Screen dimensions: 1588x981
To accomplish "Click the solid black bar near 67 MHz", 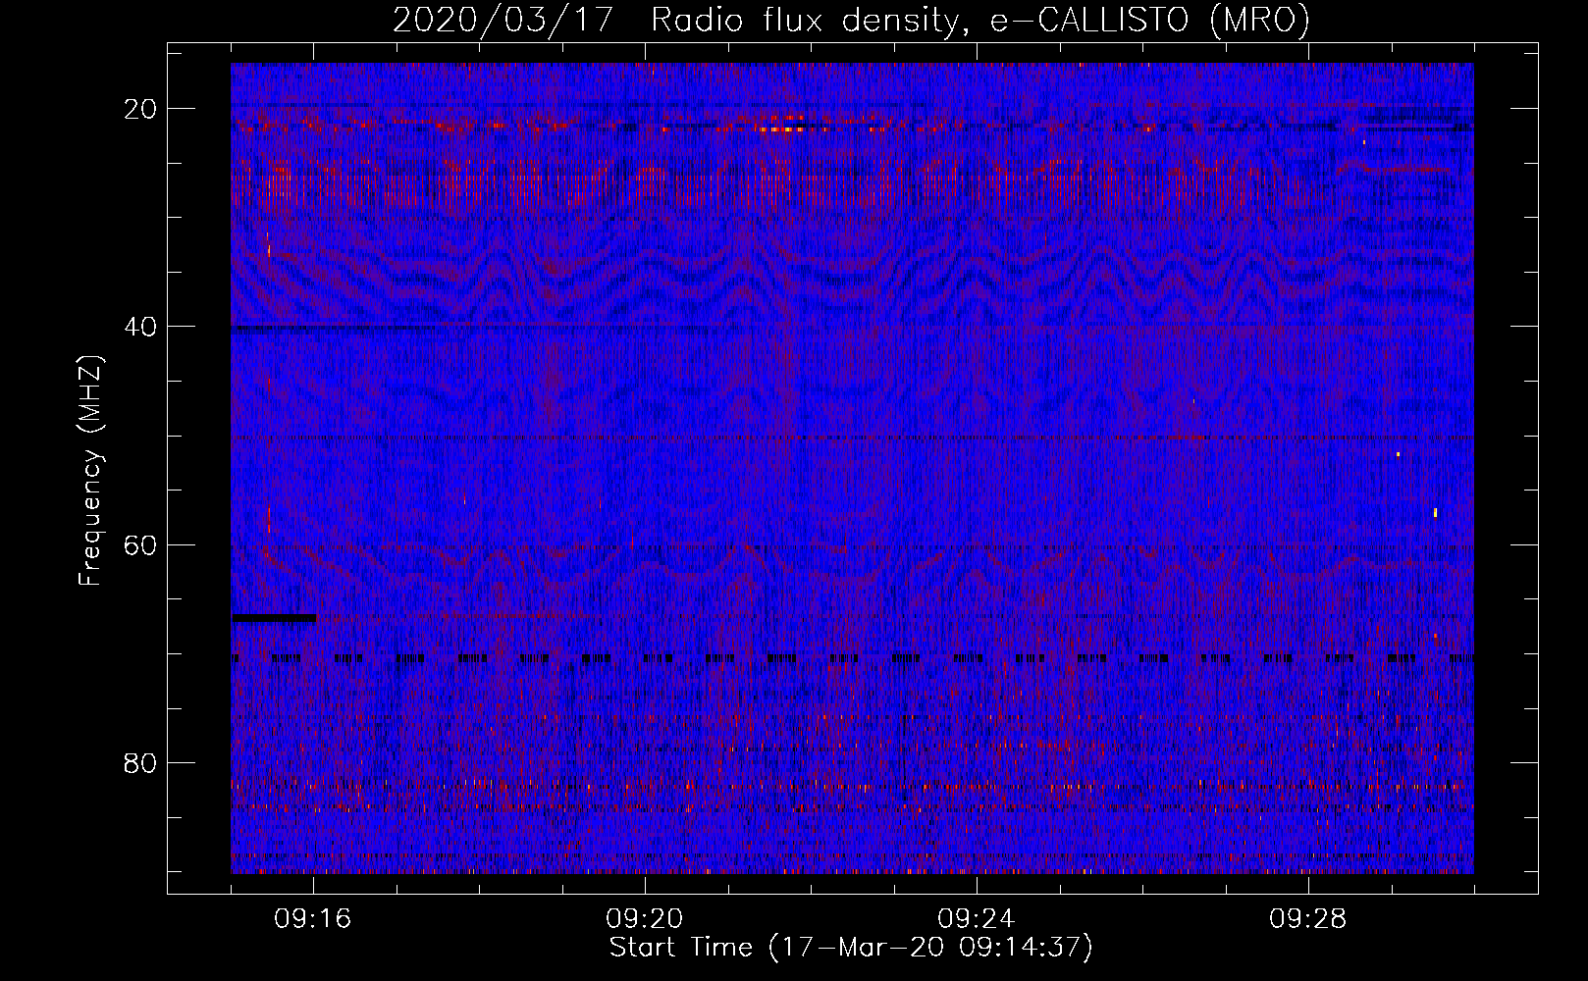I will 274,618.
